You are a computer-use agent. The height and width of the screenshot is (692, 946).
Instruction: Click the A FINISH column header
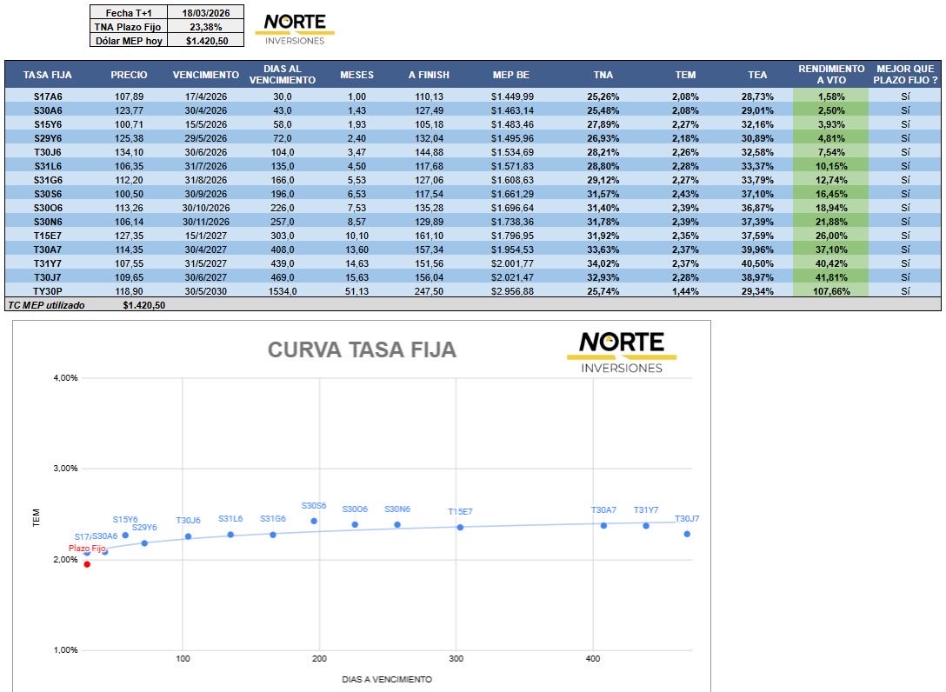coord(429,75)
